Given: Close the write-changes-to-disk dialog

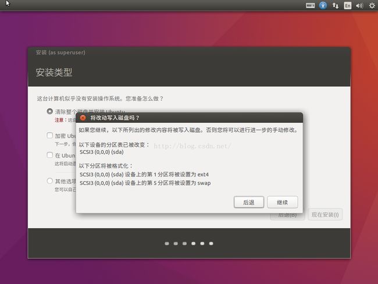Looking at the screenshot, I should click(83, 118).
